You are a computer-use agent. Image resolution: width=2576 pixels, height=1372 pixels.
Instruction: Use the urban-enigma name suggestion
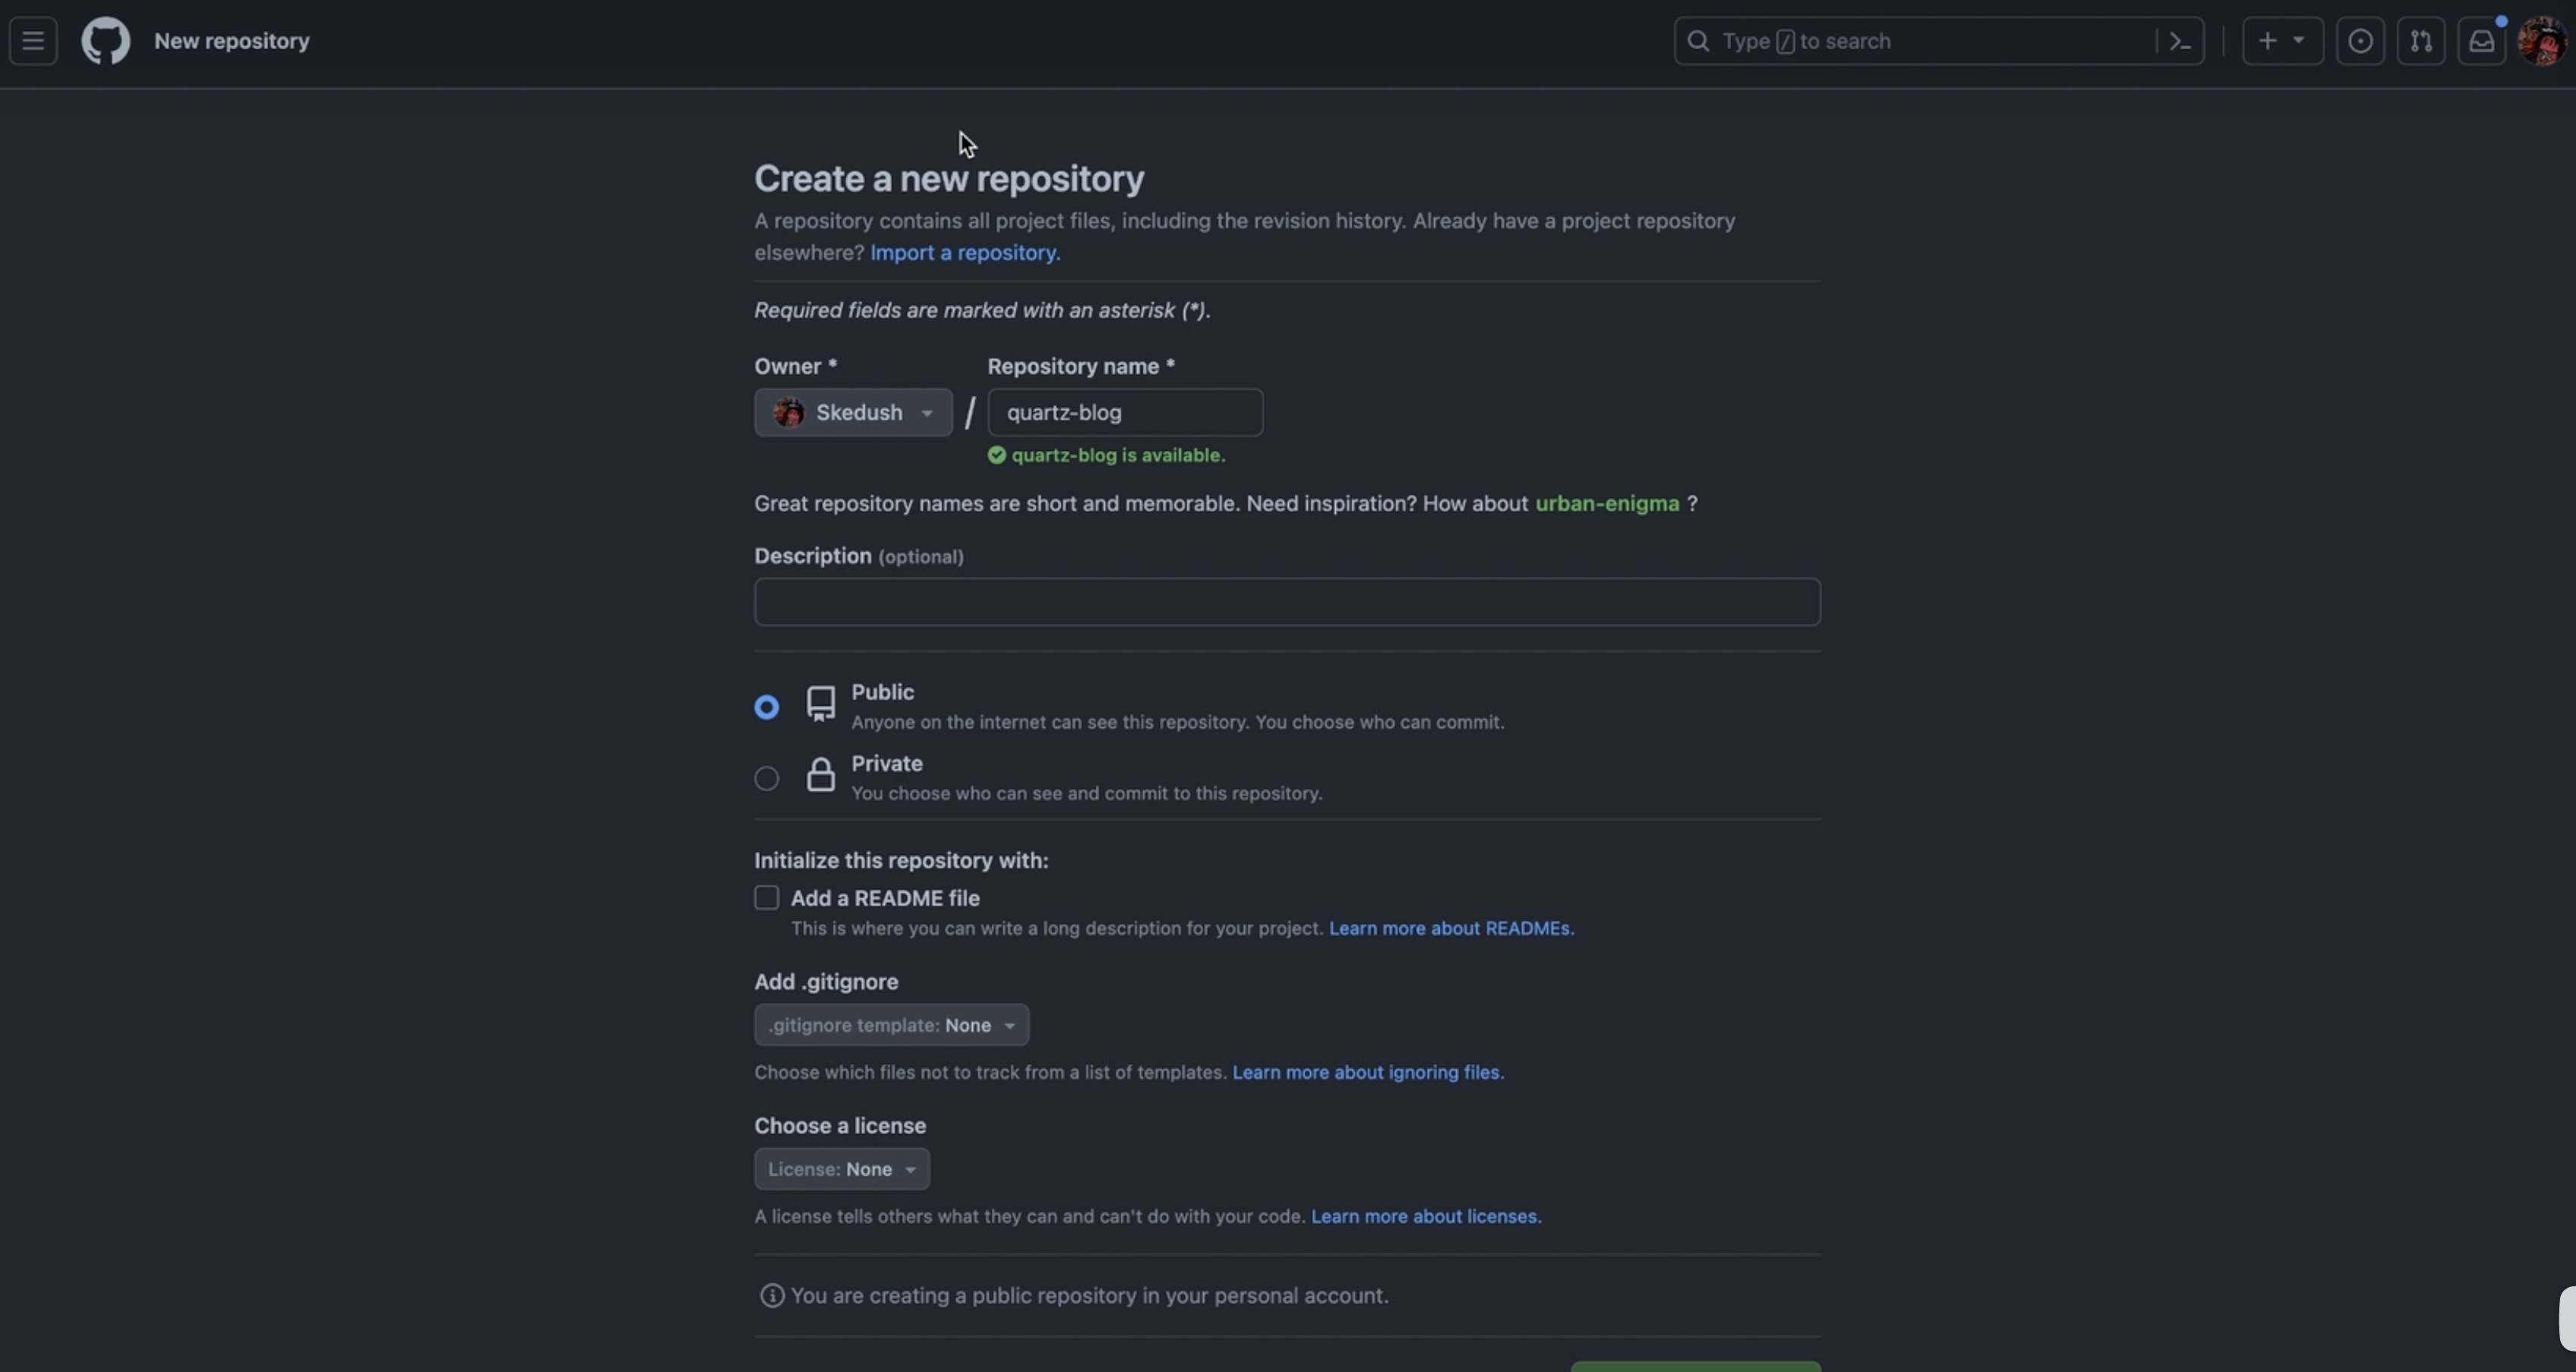pyautogui.click(x=1606, y=503)
